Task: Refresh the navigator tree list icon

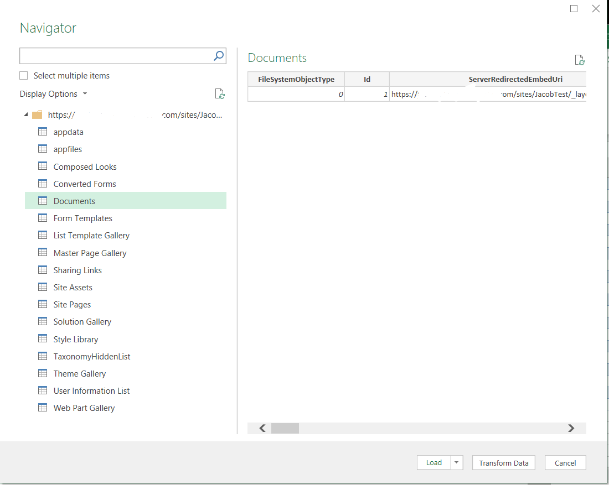Action: (220, 94)
